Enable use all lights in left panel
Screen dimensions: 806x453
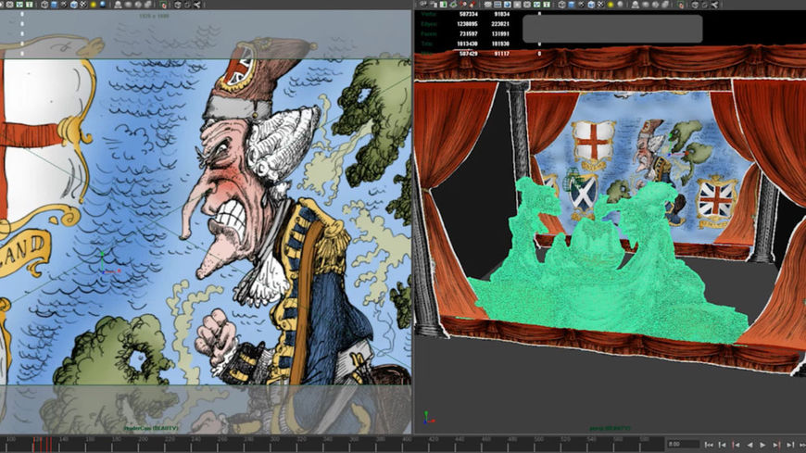pyautogui.click(x=93, y=5)
